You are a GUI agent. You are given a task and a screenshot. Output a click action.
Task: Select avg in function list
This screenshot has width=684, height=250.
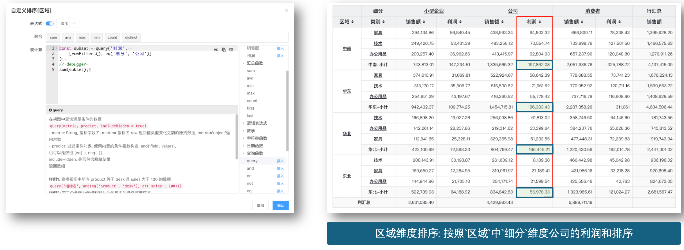(250, 78)
